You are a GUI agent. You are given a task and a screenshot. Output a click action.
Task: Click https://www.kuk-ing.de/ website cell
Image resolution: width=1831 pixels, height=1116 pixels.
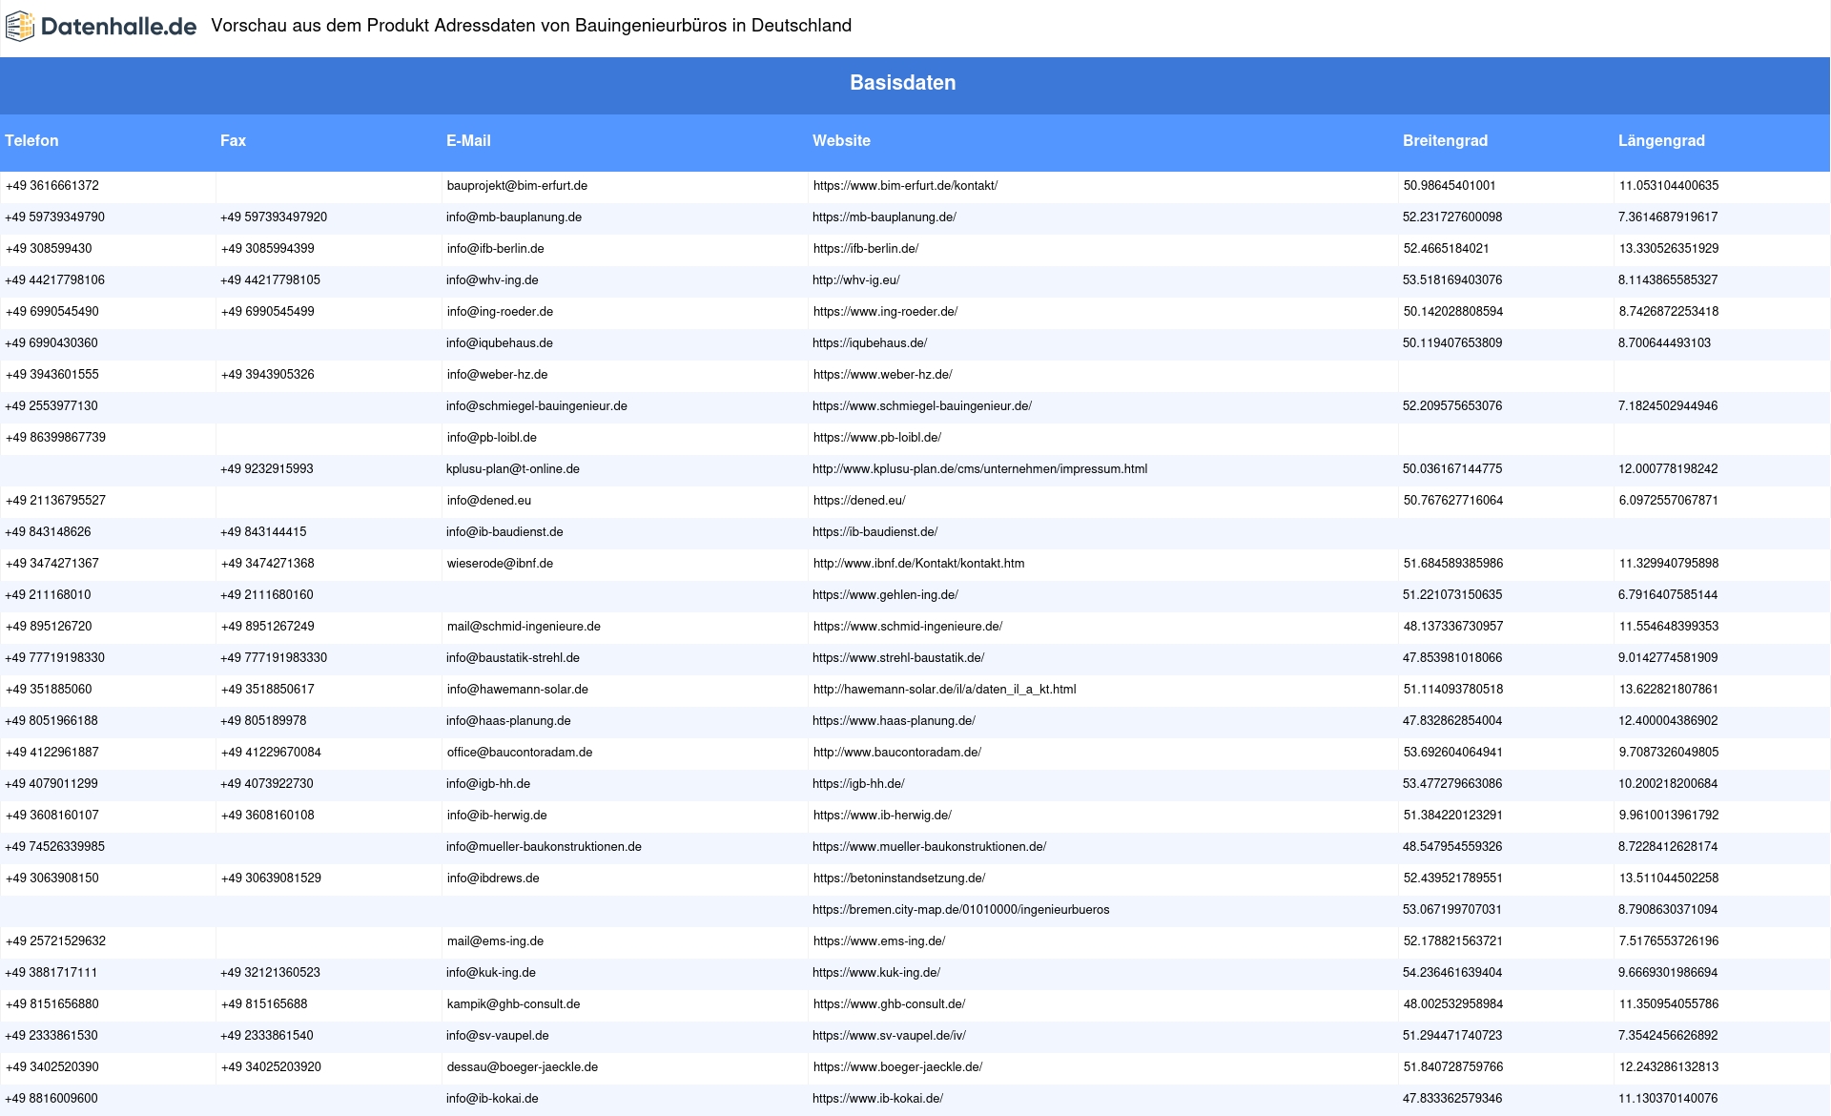point(876,973)
